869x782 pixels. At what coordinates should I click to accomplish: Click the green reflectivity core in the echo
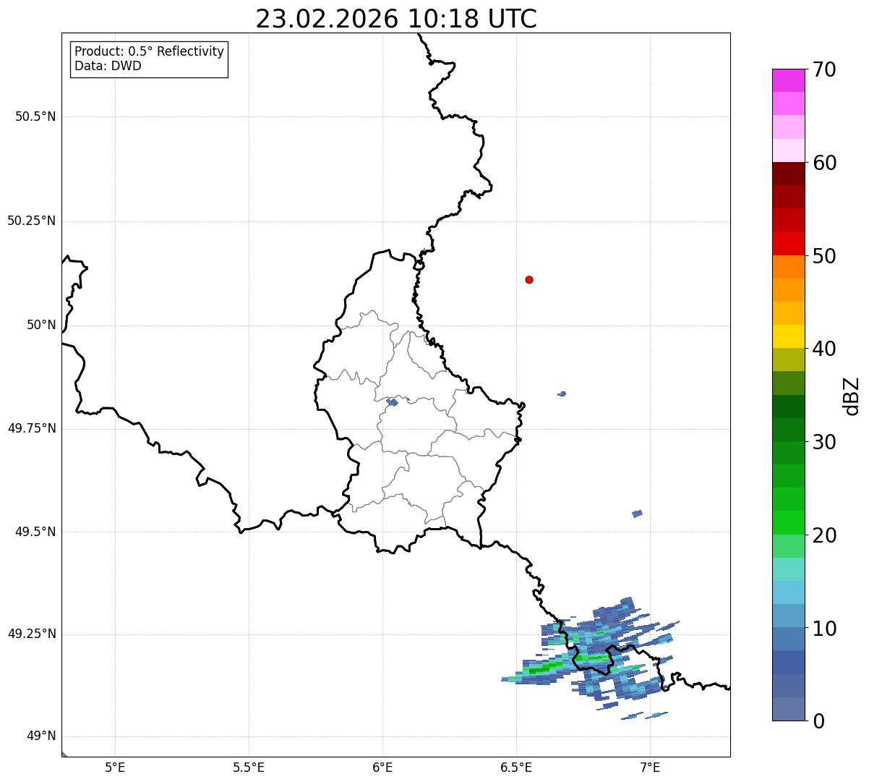(x=549, y=667)
